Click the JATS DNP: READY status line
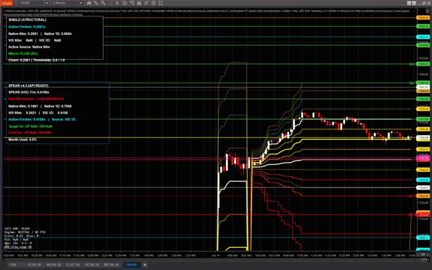Viewport: 432px width, 270px height. 17,229
